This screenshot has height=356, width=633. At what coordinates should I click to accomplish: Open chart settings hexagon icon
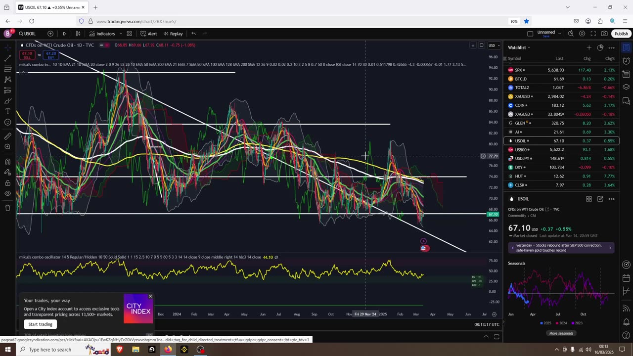click(582, 34)
